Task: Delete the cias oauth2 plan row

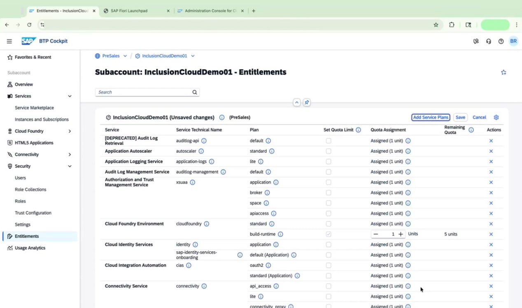Action: (491, 266)
